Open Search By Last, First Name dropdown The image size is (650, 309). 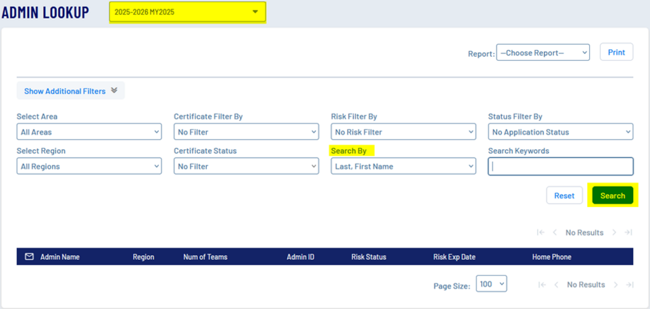tap(403, 167)
